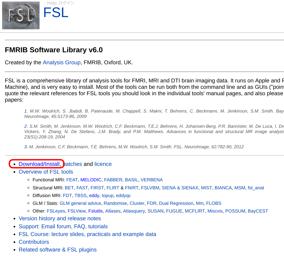Open the FEAT functional MRI tool page
This screenshot has height=256, width=284.
pos(72,180)
